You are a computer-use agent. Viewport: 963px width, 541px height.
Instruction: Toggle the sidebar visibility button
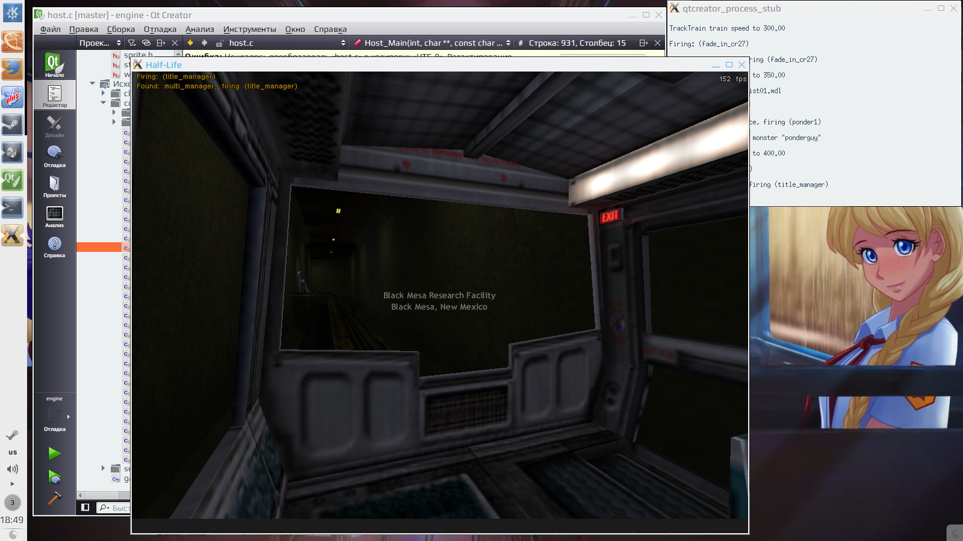click(x=85, y=507)
